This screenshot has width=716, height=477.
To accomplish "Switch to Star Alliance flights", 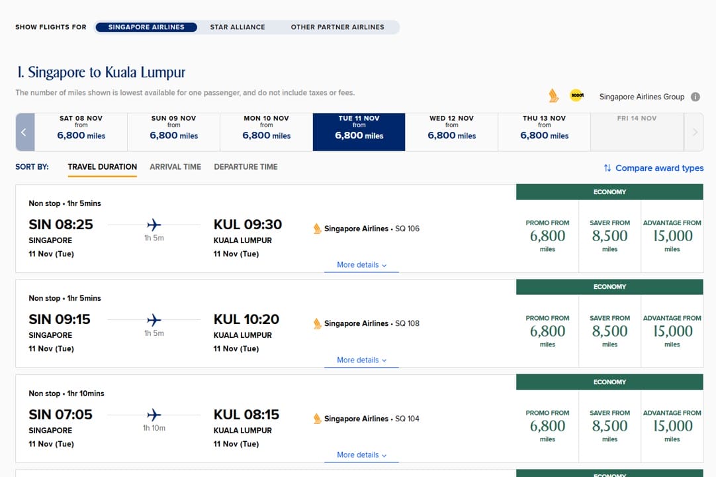I will coord(238,27).
